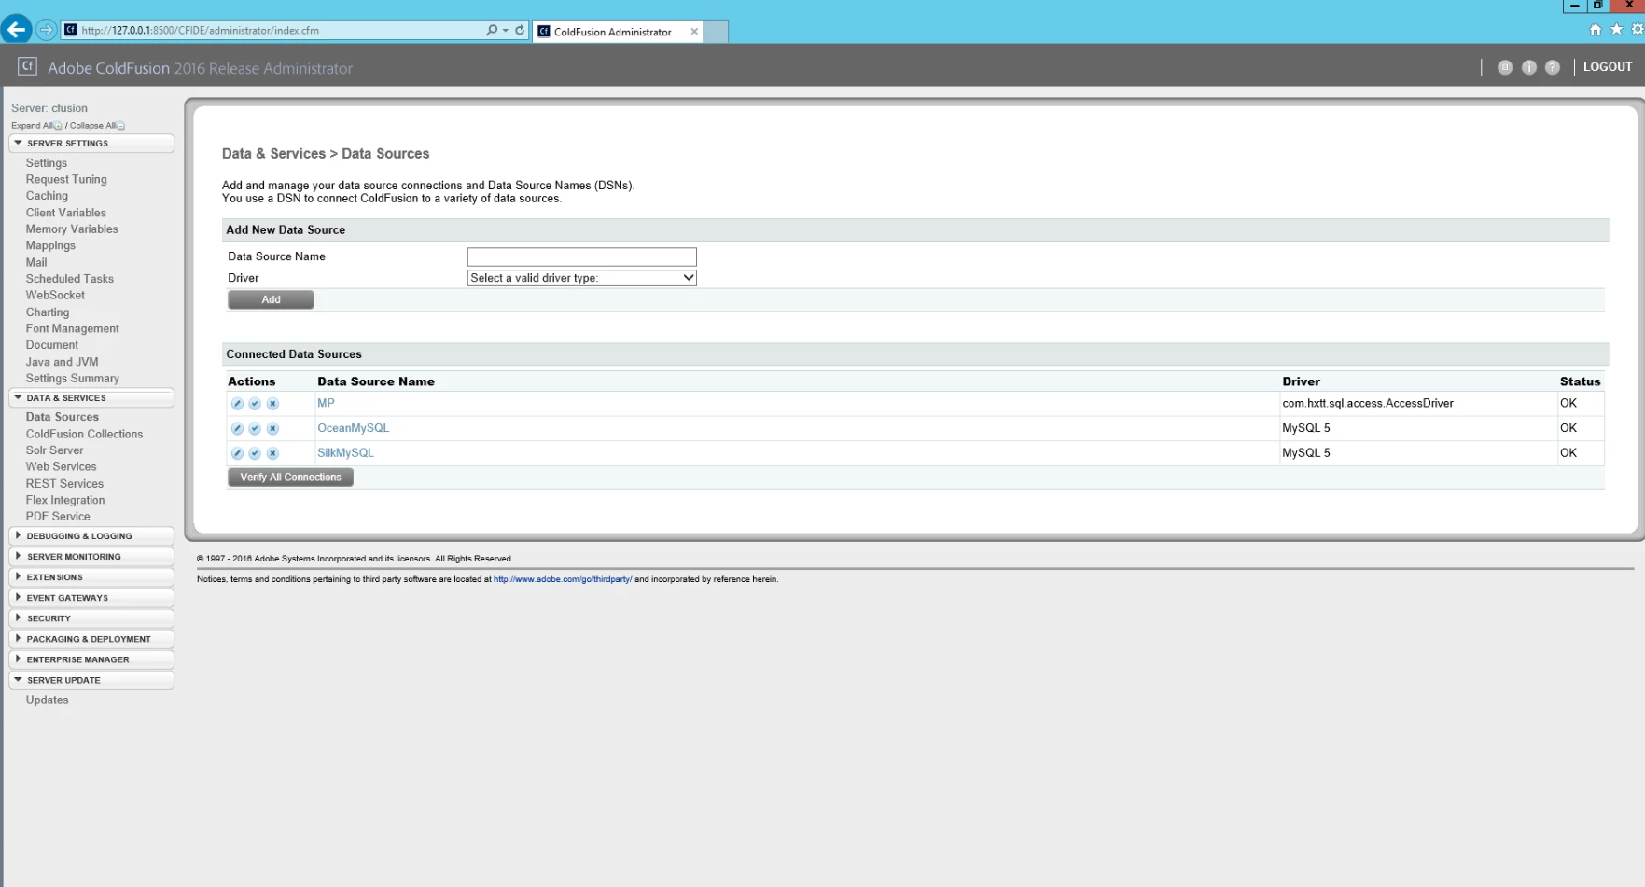This screenshot has height=887, width=1645.
Task: Open Mail settings page
Action: click(36, 263)
